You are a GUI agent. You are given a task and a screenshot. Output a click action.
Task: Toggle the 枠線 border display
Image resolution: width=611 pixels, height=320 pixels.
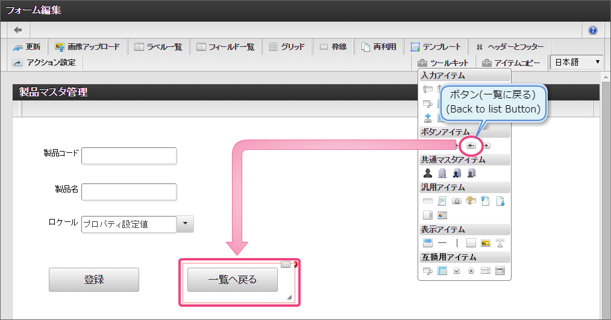[x=334, y=47]
